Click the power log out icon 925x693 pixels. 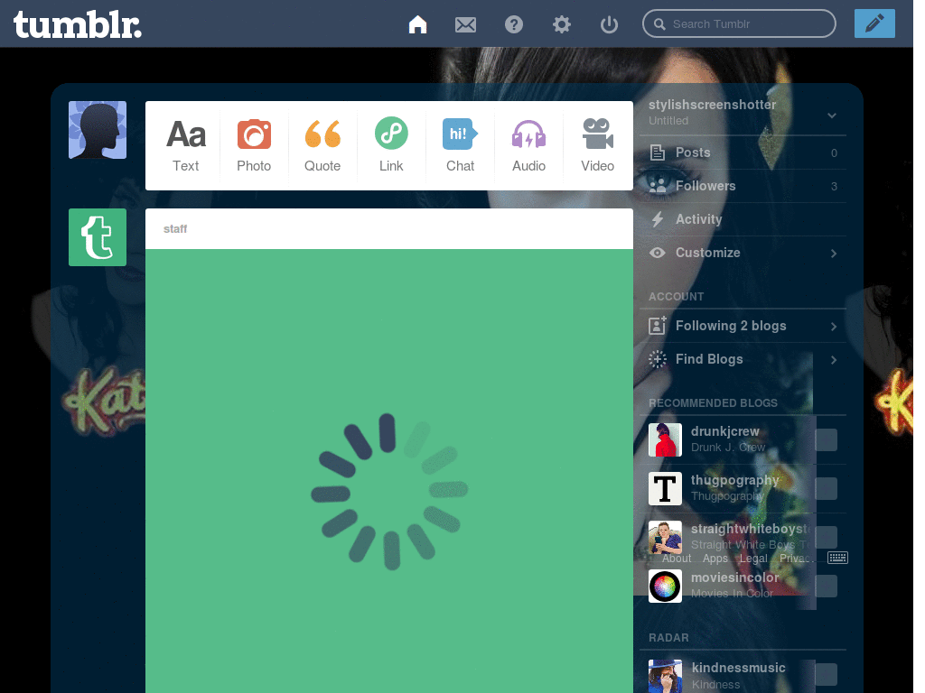pos(609,24)
